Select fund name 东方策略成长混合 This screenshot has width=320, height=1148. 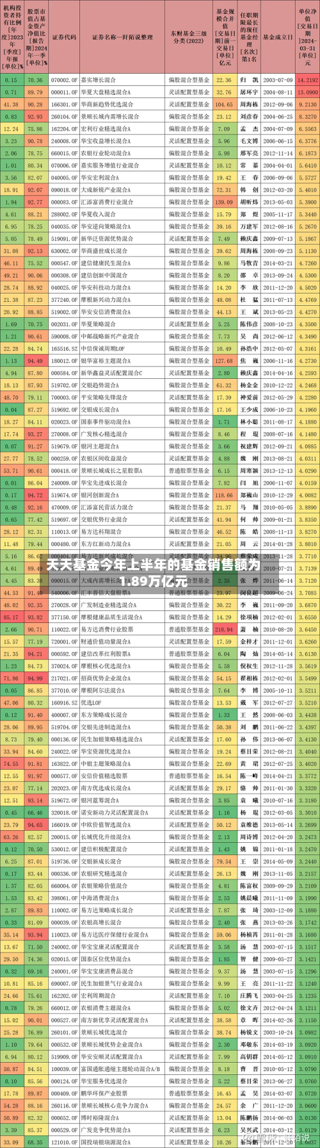[x=104, y=715]
